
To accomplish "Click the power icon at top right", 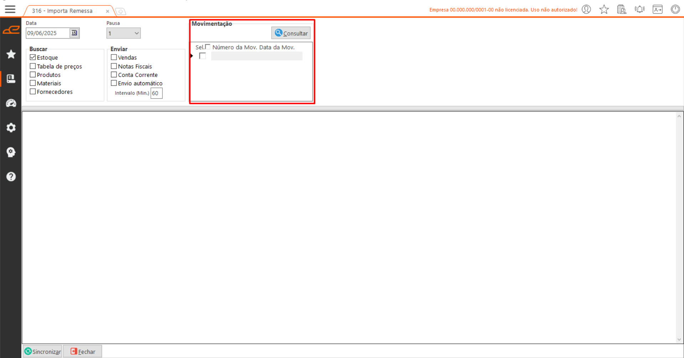I will [x=675, y=10].
